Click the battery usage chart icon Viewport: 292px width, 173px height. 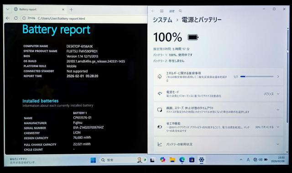point(160,144)
